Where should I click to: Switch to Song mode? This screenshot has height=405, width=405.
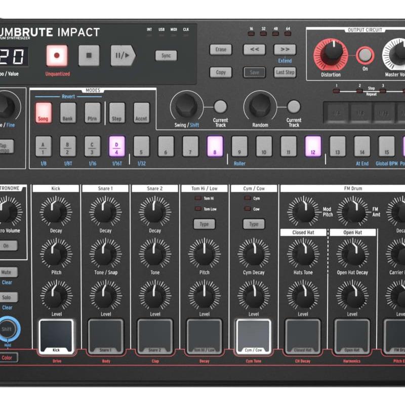(x=44, y=113)
